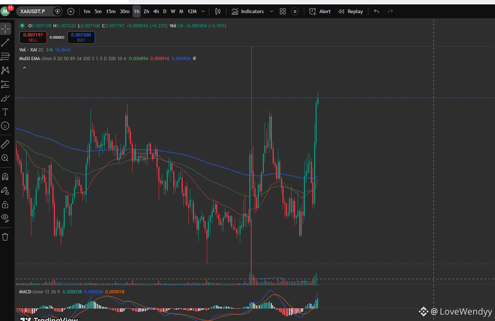Remove drawings with the trash icon
This screenshot has height=321, width=495.
pyautogui.click(x=5, y=237)
